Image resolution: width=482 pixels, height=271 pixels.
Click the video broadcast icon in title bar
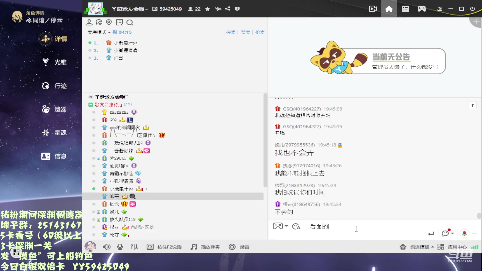(373, 9)
